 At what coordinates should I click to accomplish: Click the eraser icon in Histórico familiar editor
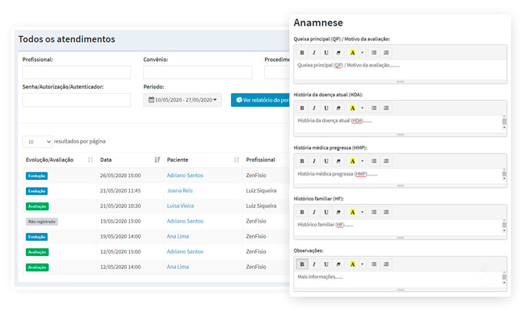point(338,212)
